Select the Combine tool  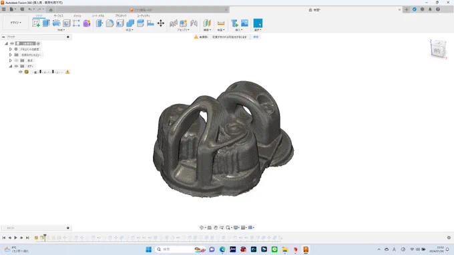click(x=130, y=23)
